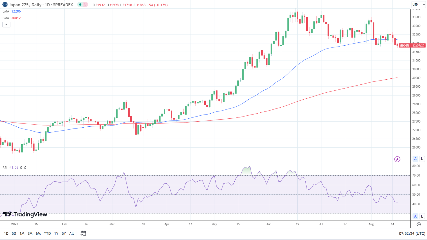Click the RSI 41.58 legend entry

(x=10, y=168)
